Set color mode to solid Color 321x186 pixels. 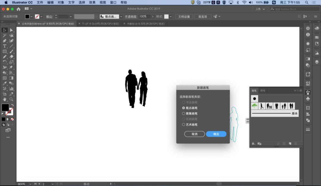4,119
